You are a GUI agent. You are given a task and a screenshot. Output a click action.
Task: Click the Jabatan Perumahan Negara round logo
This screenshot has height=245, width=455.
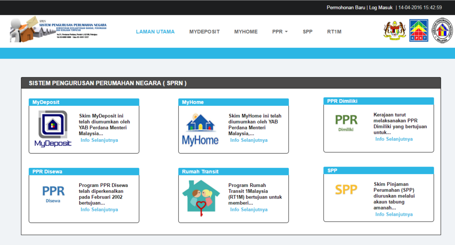(x=443, y=30)
